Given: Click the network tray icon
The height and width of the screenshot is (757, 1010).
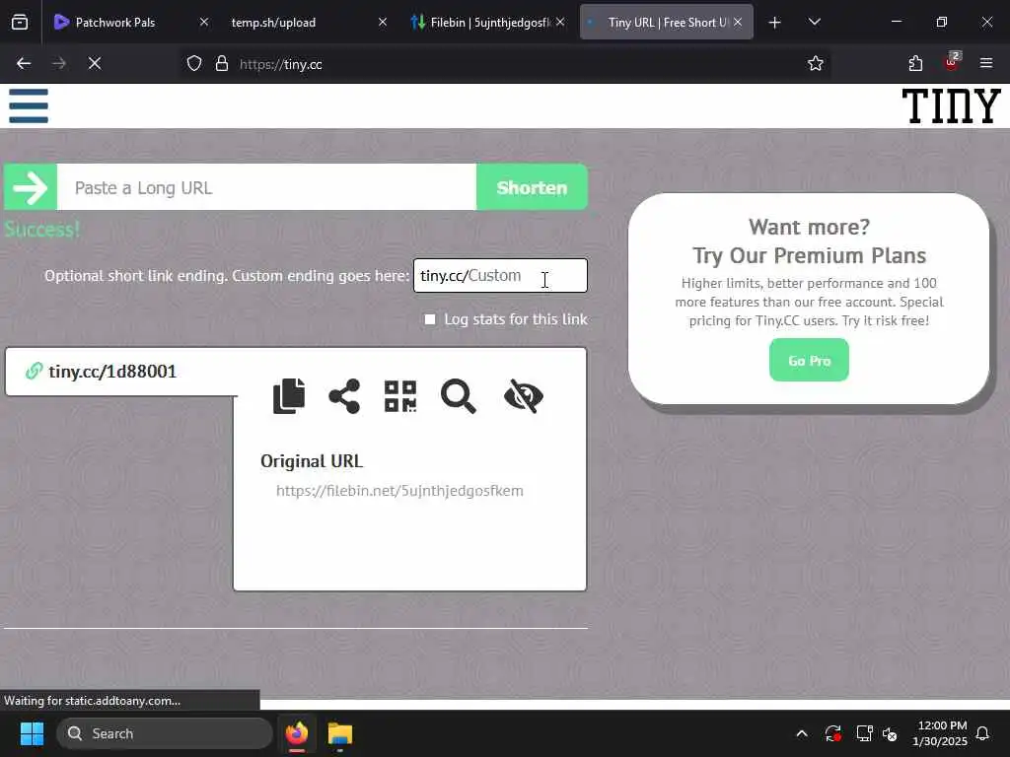Looking at the screenshot, I should coord(864,733).
